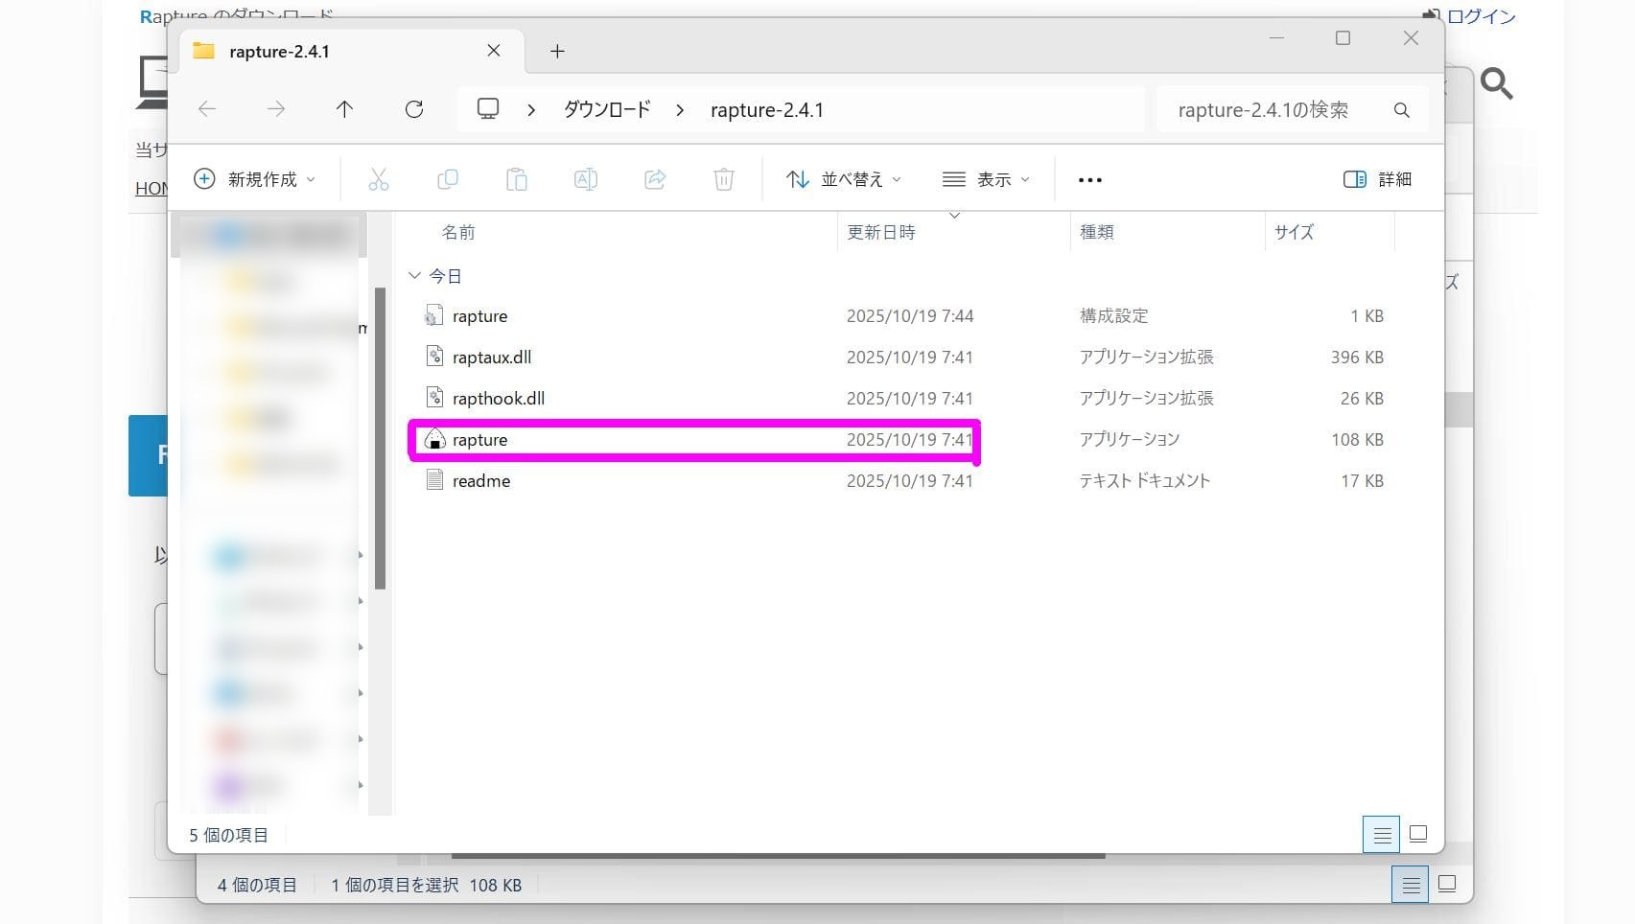Image resolution: width=1635 pixels, height=924 pixels.
Task: Click the Rename icon in toolbar
Action: 585,179
